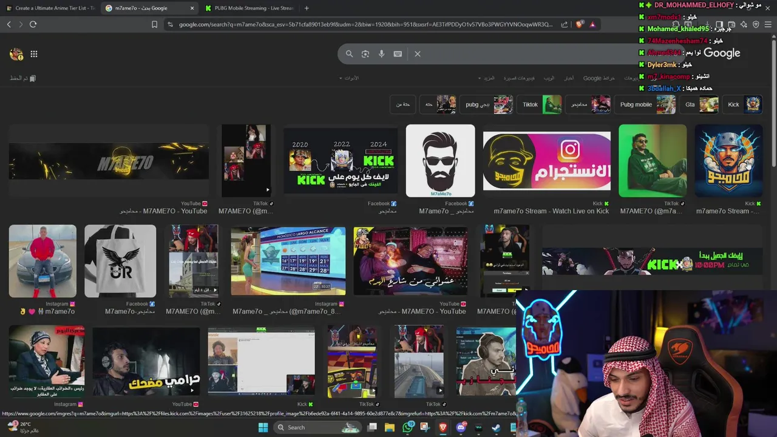Screen dimensions: 777x437
Task: Open the weather widget showing 26°C
Action: click(x=23, y=427)
